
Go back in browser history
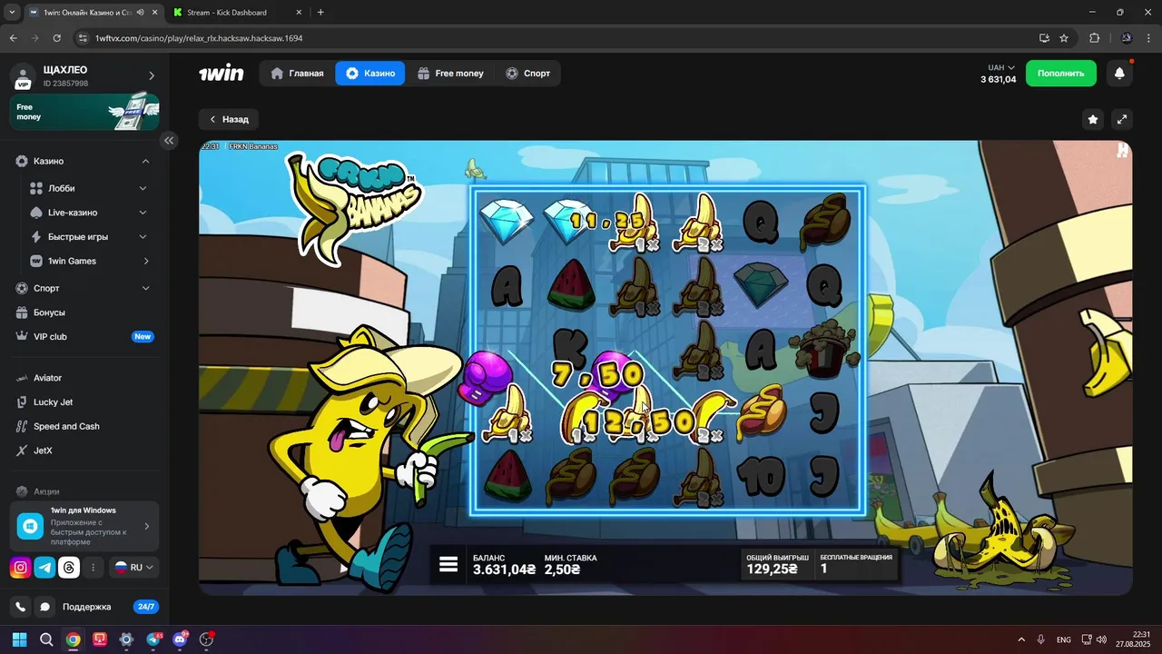point(13,38)
